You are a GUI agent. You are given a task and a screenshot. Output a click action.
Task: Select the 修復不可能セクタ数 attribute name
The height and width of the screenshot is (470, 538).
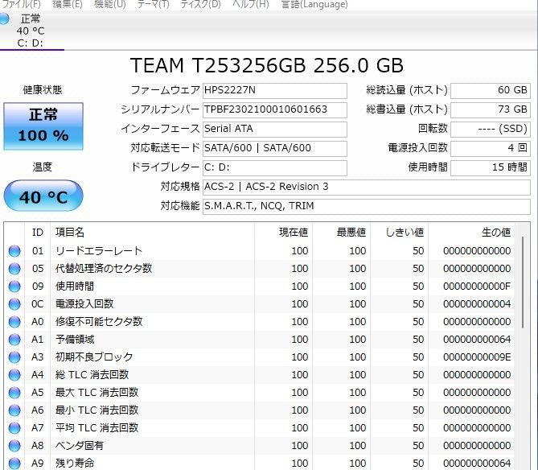click(x=99, y=322)
